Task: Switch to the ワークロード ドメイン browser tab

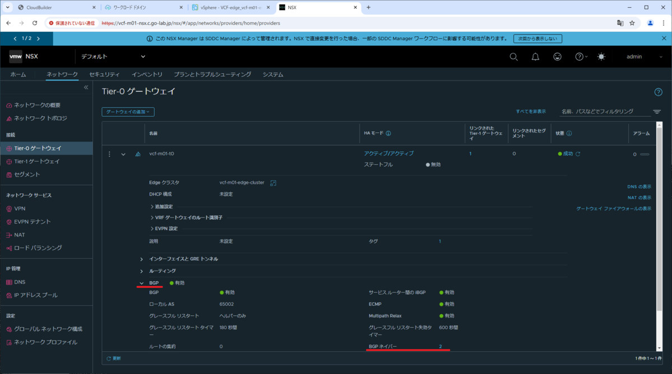Action: 144,7
